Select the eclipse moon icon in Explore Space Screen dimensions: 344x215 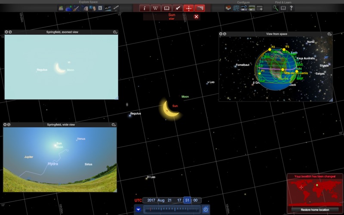coord(84,8)
